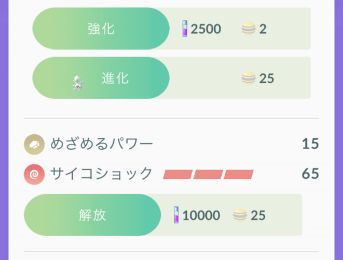This screenshot has width=343, height=260.
Task: Tap the 進化 evolve button
Action: pyautogui.click(x=101, y=78)
